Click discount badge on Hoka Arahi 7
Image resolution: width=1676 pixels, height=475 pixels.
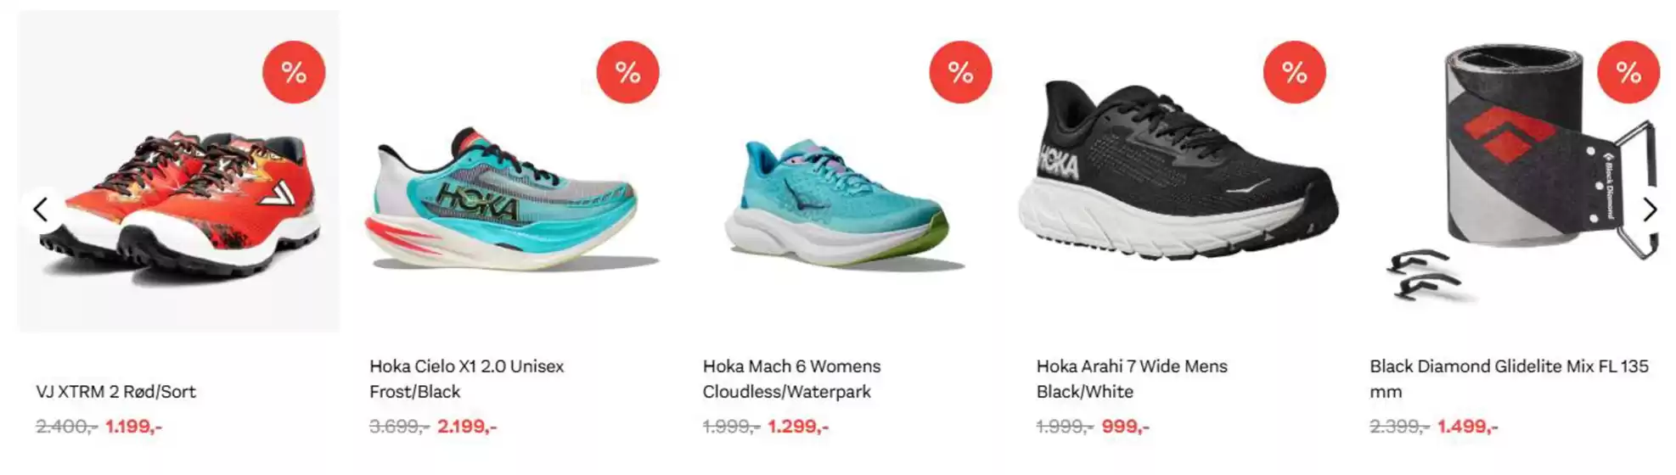point(1294,72)
